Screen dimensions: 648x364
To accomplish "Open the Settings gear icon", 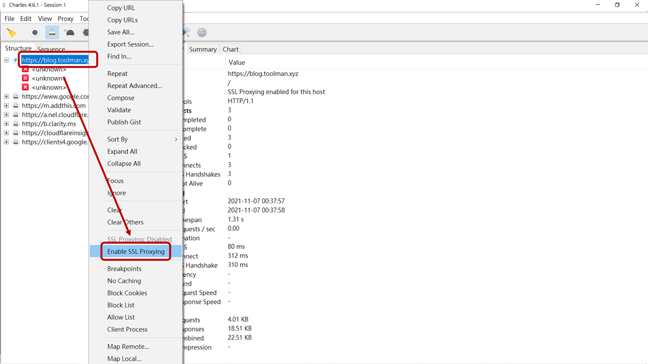I will (x=202, y=32).
